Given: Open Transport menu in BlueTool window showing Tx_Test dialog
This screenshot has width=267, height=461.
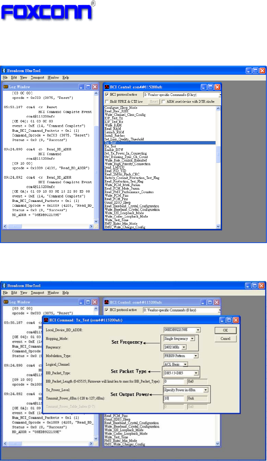Looking at the screenshot, I should click(x=38, y=293).
